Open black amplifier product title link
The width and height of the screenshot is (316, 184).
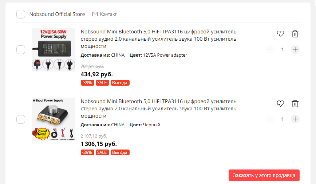(x=158, y=109)
